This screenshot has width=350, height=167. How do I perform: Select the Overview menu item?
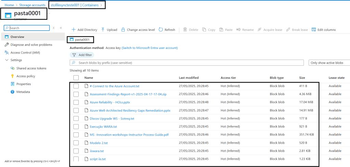click(x=17, y=37)
